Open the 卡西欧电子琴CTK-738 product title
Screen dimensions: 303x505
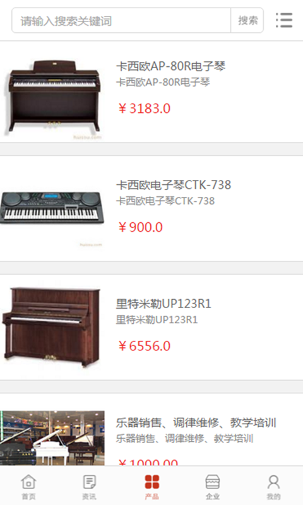[174, 185]
